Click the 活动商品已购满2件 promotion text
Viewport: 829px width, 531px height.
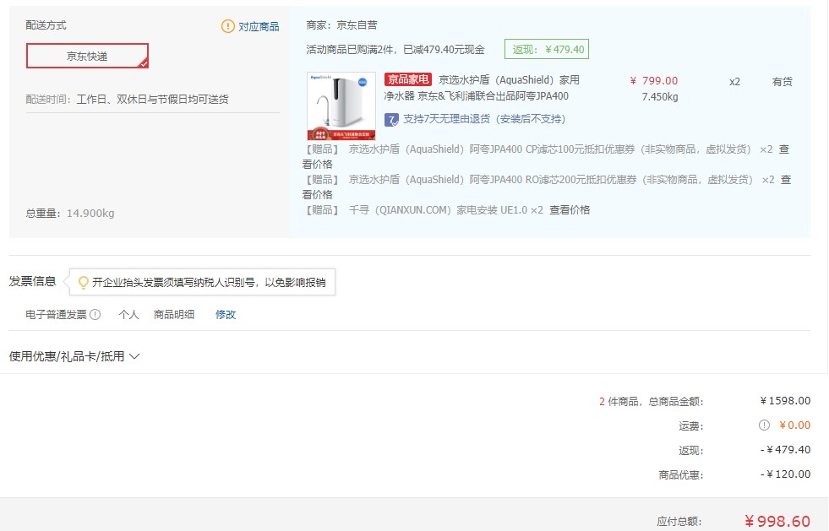(395, 50)
